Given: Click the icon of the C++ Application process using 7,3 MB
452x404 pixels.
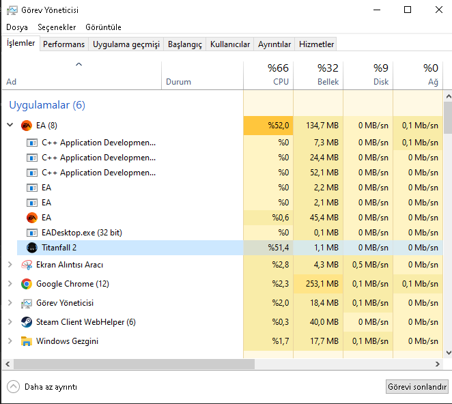Looking at the screenshot, I should 31,143.
